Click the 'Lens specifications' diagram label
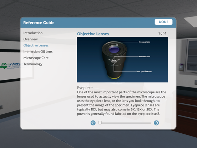 144,71
